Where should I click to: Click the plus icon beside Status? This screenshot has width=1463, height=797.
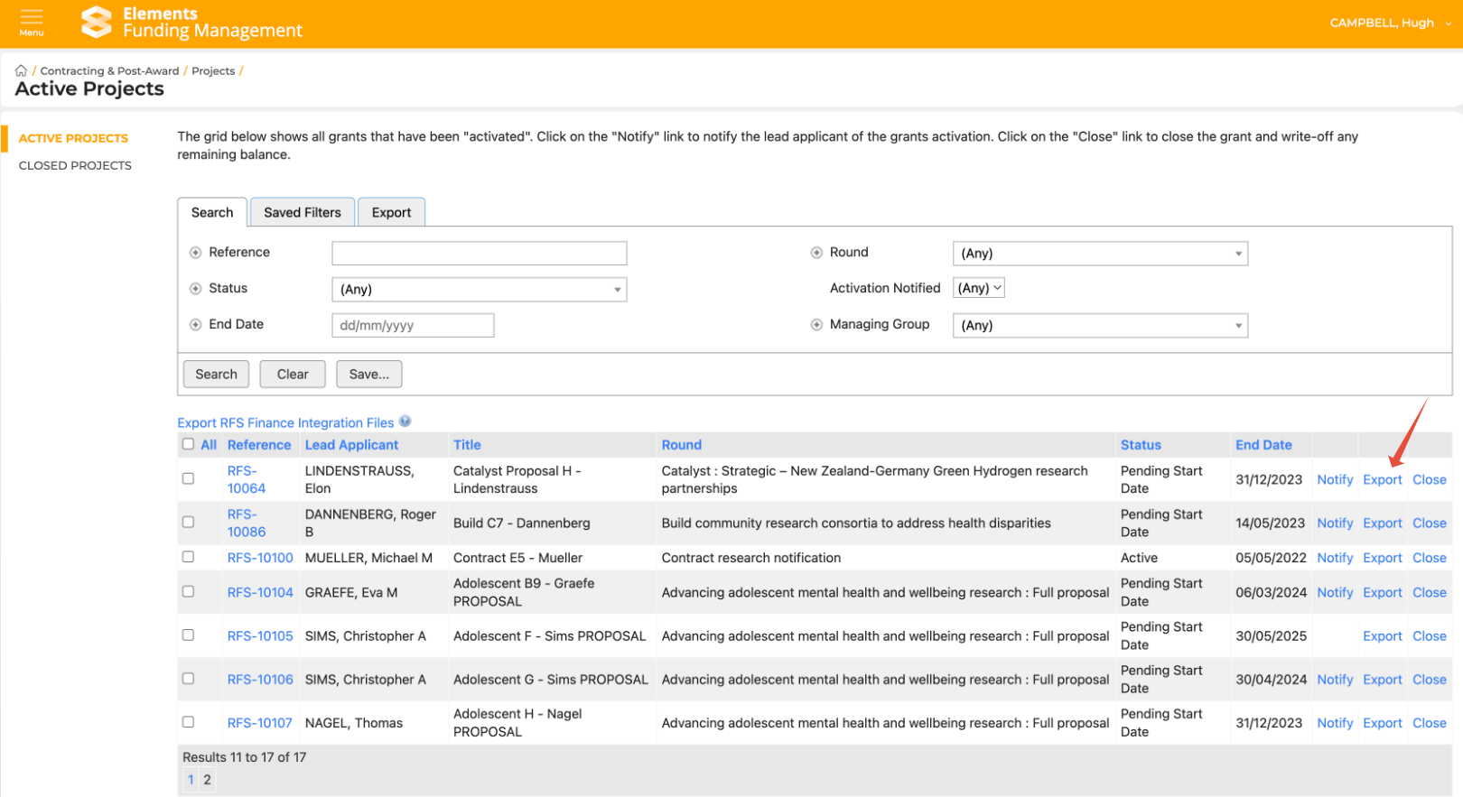click(x=195, y=289)
